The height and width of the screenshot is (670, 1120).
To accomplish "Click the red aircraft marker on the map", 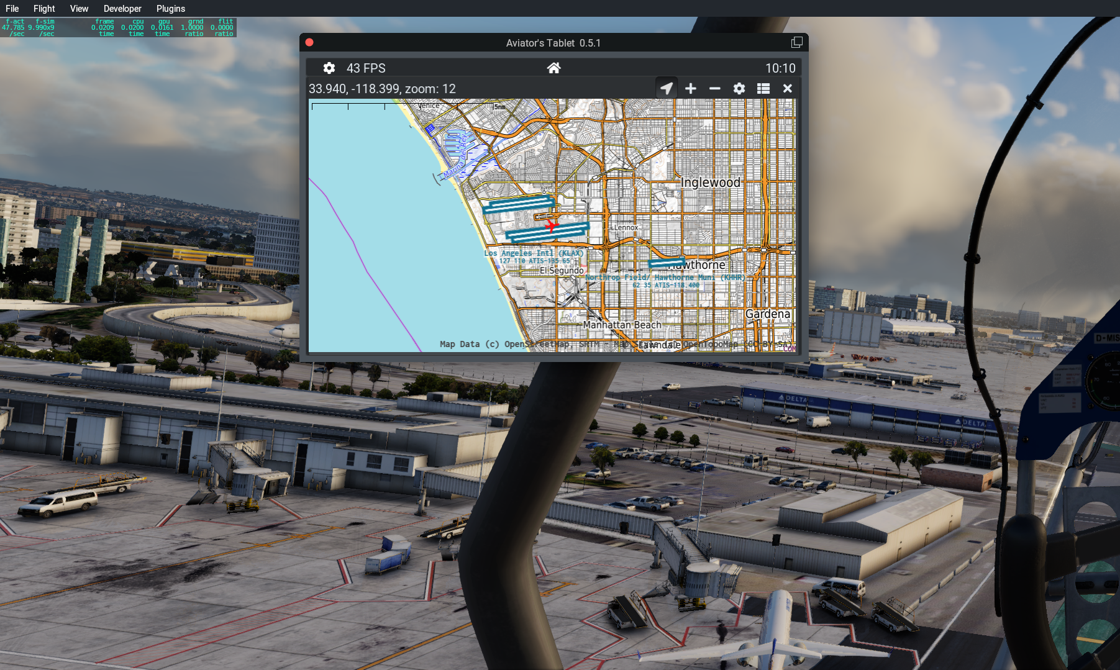I will tap(551, 225).
